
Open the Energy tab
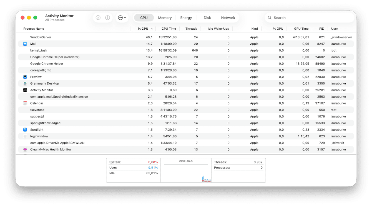(x=186, y=17)
